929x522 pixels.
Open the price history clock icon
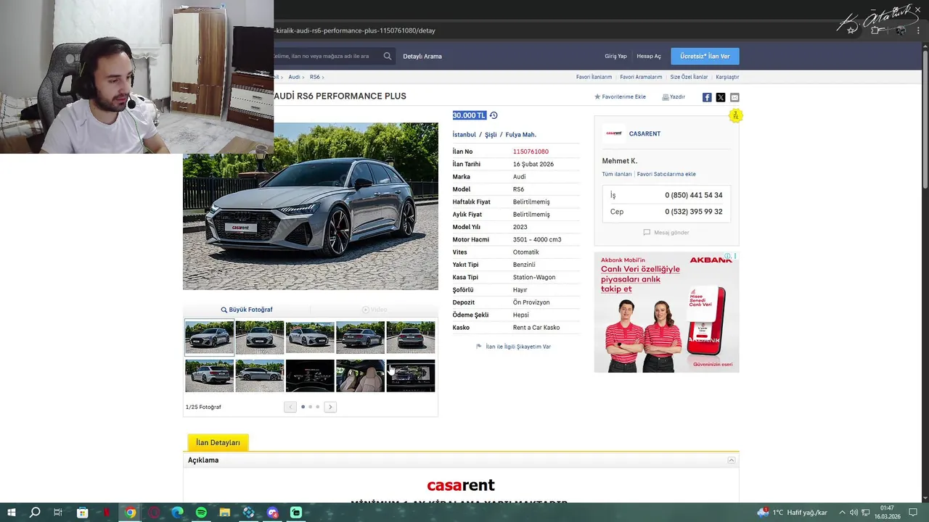494,115
